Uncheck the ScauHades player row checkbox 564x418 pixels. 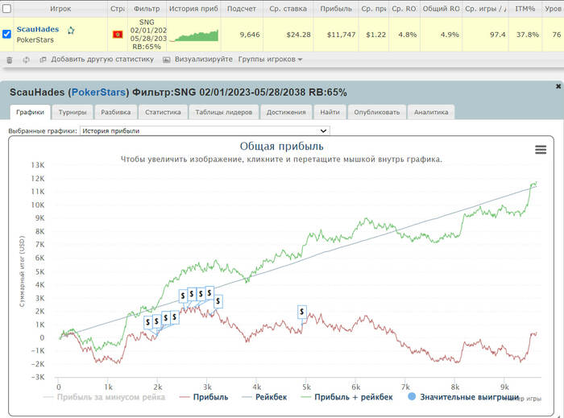tap(7, 35)
